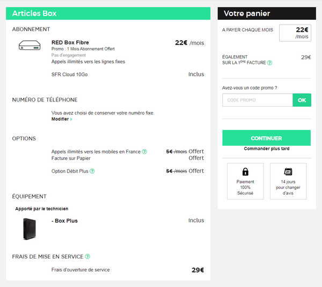Click the SFR Cloud 10Go line
The height and width of the screenshot is (287, 322).
click(69, 75)
